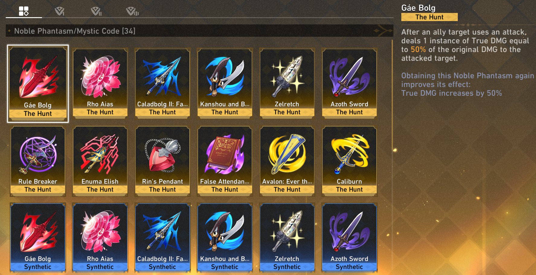Image resolution: width=536 pixels, height=275 pixels.
Task: Select Avalon: Ever Distant The Hunt card
Action: click(x=287, y=161)
